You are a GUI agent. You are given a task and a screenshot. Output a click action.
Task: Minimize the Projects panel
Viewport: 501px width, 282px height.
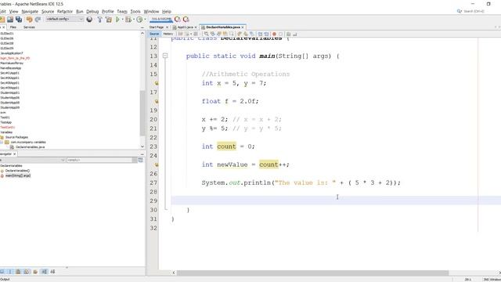(142, 28)
